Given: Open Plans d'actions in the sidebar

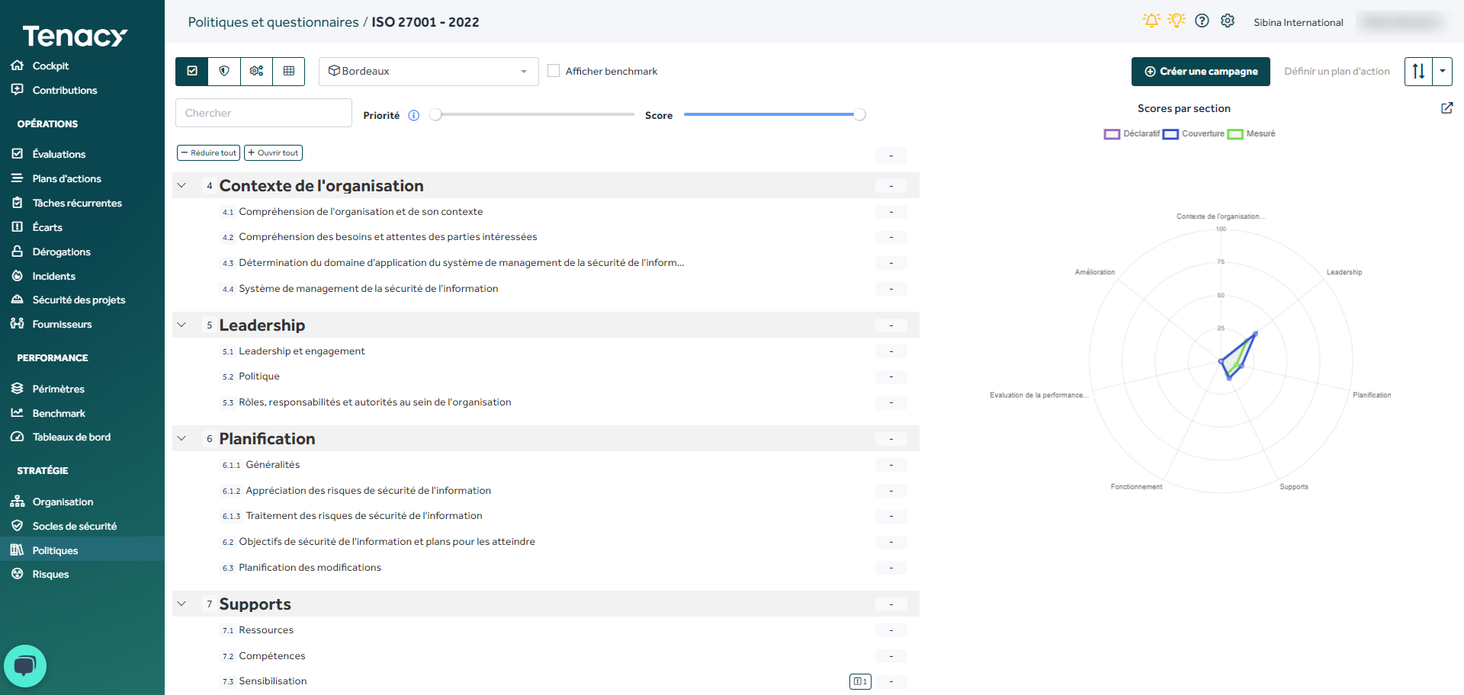Looking at the screenshot, I should coord(66,178).
